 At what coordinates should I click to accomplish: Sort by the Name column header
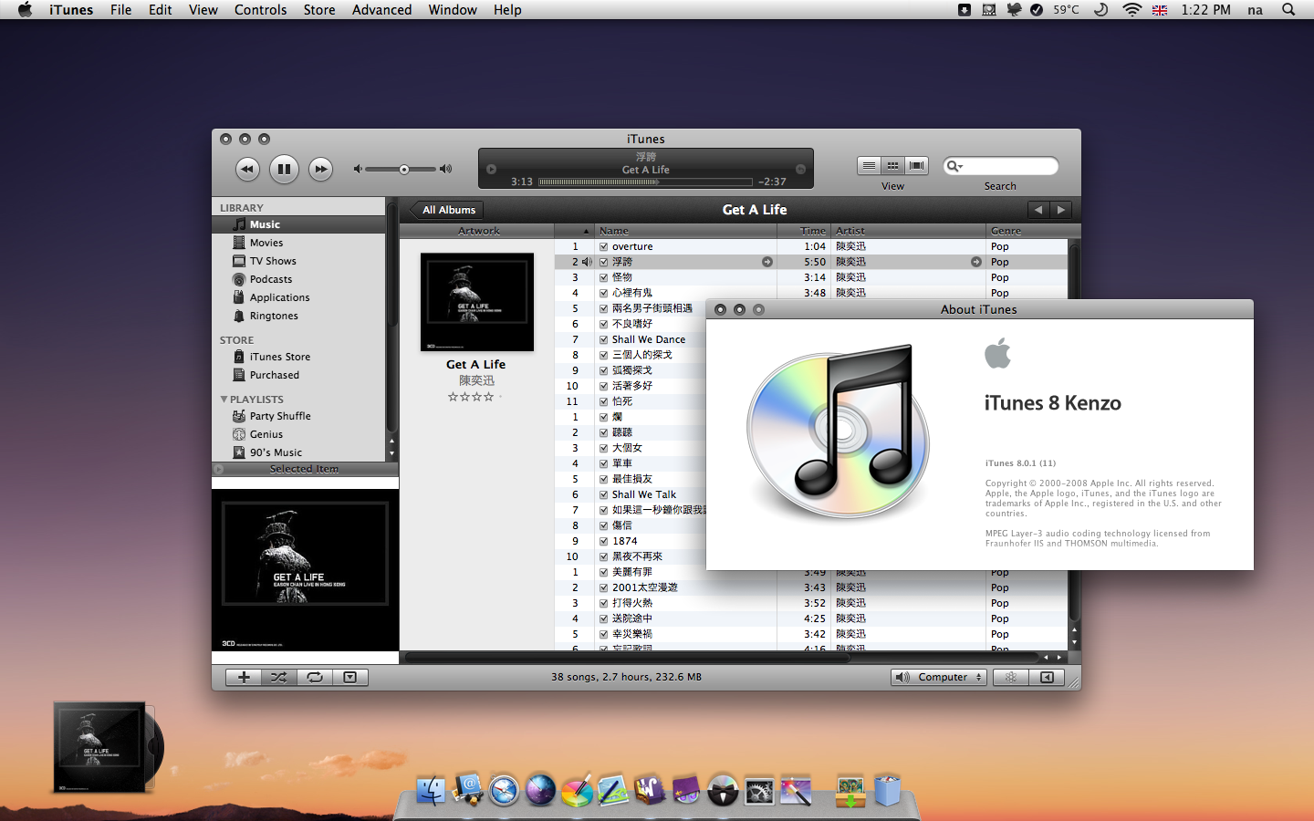686,231
